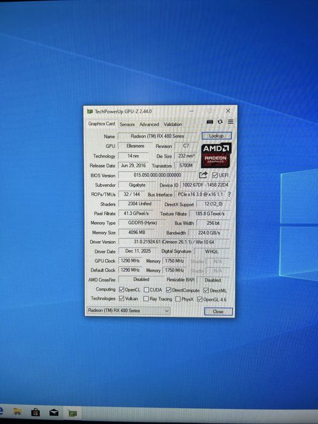Click the GPU-Z icon in the taskbar
The width and height of the screenshot is (318, 424).
[x=72, y=413]
